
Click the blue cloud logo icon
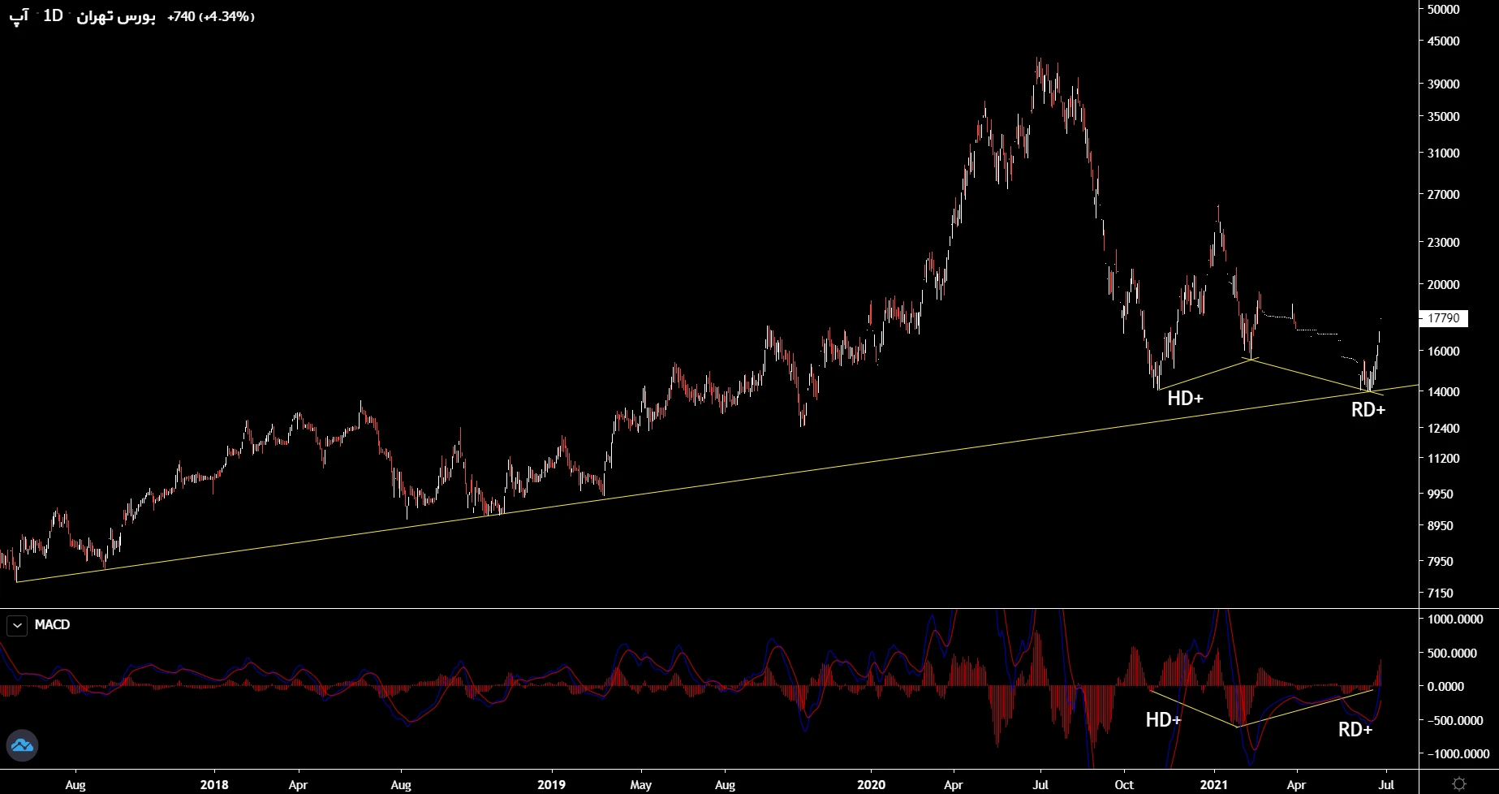click(22, 745)
